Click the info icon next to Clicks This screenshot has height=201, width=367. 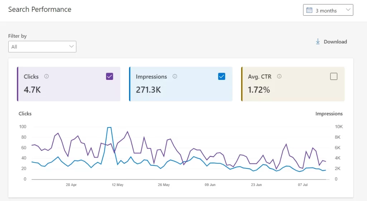[46, 76]
